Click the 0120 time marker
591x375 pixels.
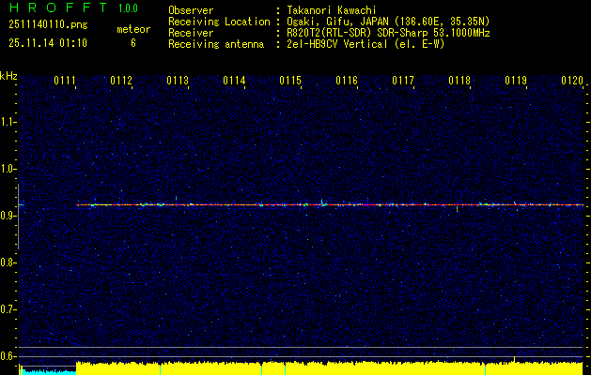point(572,82)
